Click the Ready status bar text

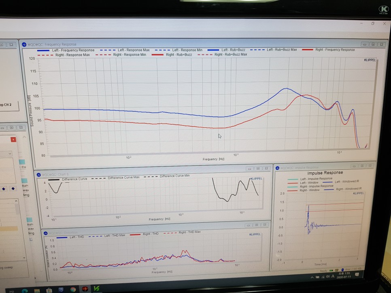(323, 271)
